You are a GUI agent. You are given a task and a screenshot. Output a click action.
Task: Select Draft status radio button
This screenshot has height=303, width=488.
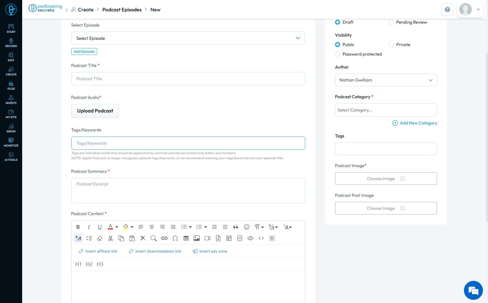338,22
